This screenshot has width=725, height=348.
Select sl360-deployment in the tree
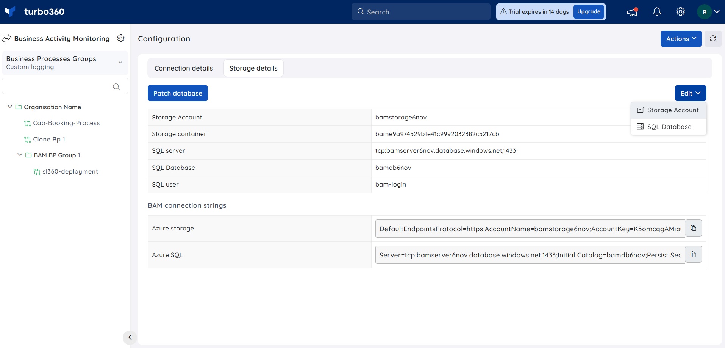tap(70, 172)
